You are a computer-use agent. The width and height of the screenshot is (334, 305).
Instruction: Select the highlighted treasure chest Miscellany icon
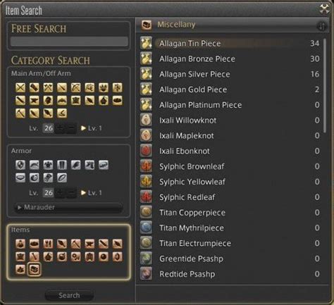(x=35, y=269)
